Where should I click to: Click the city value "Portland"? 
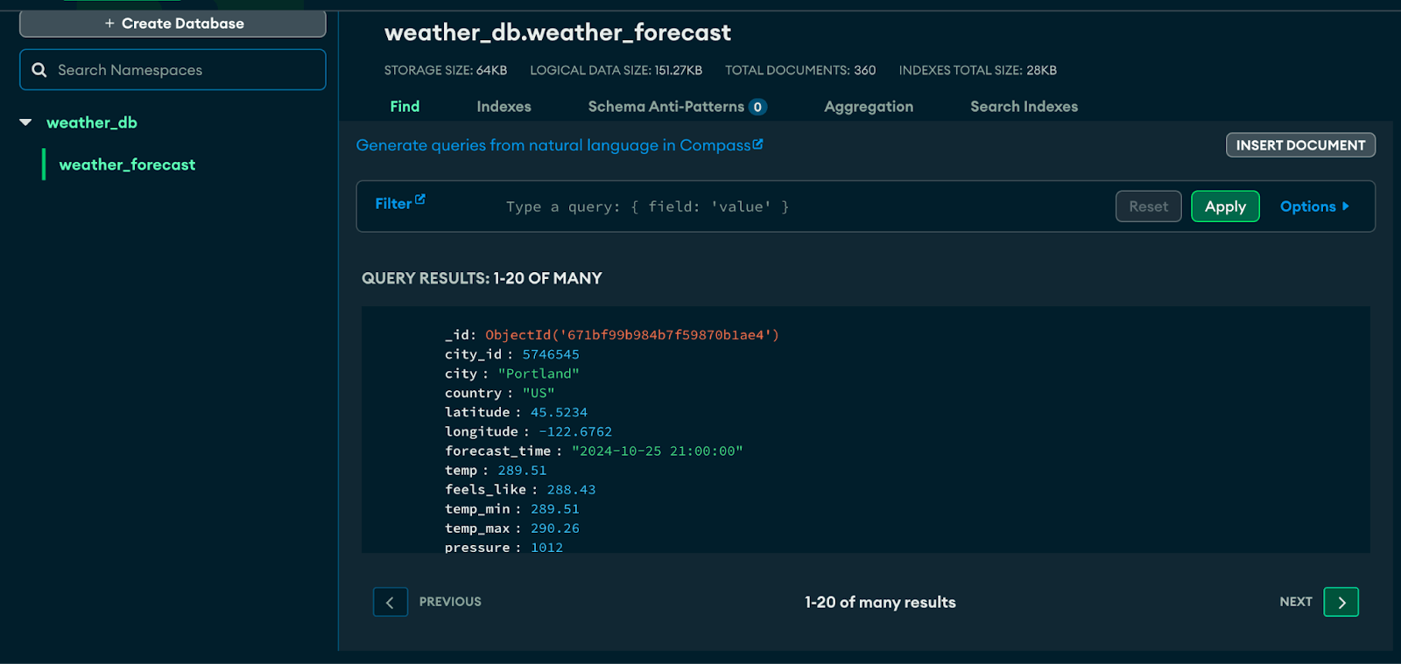click(539, 374)
